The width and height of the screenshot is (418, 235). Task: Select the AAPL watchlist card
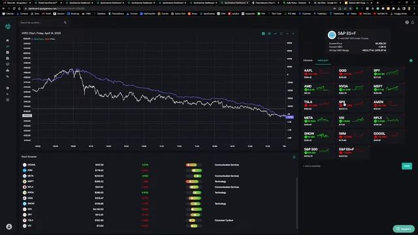point(318,74)
